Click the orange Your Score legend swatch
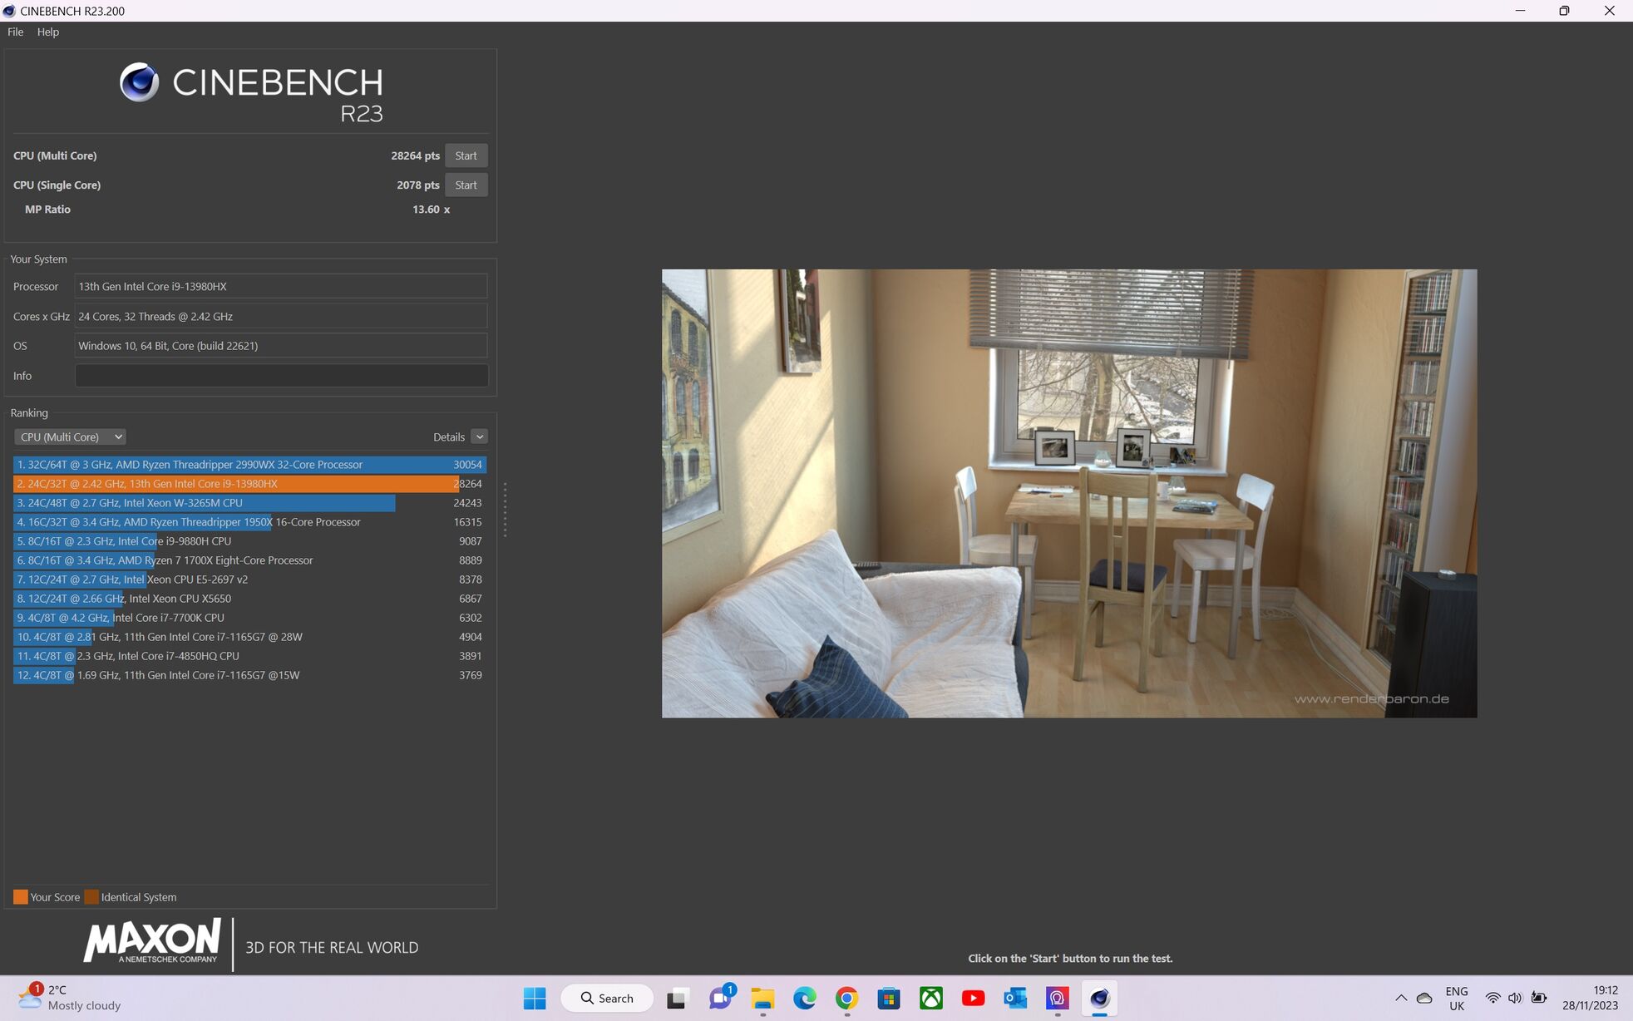1633x1021 pixels. 21,897
